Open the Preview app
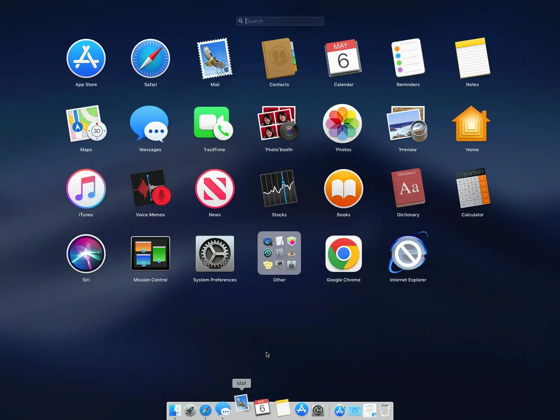560x420 pixels. tap(407, 124)
